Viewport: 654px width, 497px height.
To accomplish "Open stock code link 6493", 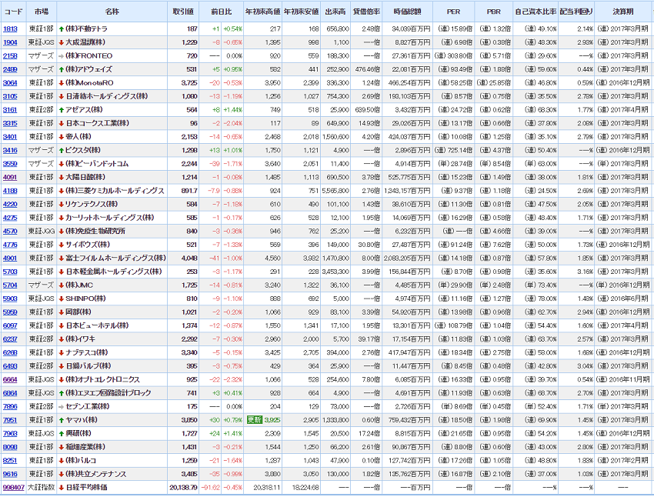I will coord(10,366).
